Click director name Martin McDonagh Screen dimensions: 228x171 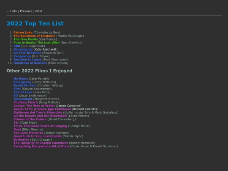tap(70, 36)
